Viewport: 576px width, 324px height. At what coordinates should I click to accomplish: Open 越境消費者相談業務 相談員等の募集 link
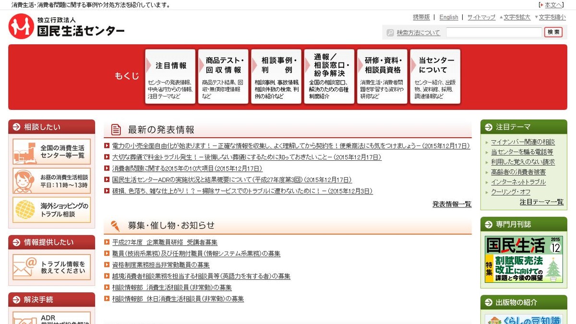coord(201,276)
